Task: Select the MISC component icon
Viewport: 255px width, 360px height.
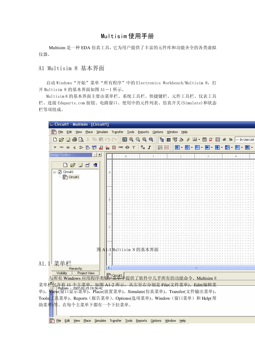Action: [x=121, y=147]
